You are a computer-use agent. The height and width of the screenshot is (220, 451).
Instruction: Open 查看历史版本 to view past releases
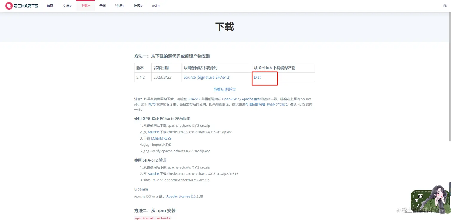click(224, 89)
